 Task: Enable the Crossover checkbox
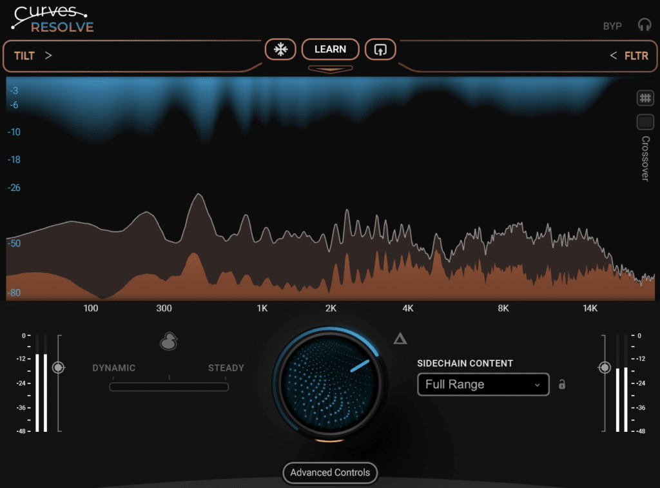point(645,121)
